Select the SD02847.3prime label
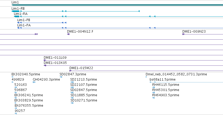 pos(73,74)
